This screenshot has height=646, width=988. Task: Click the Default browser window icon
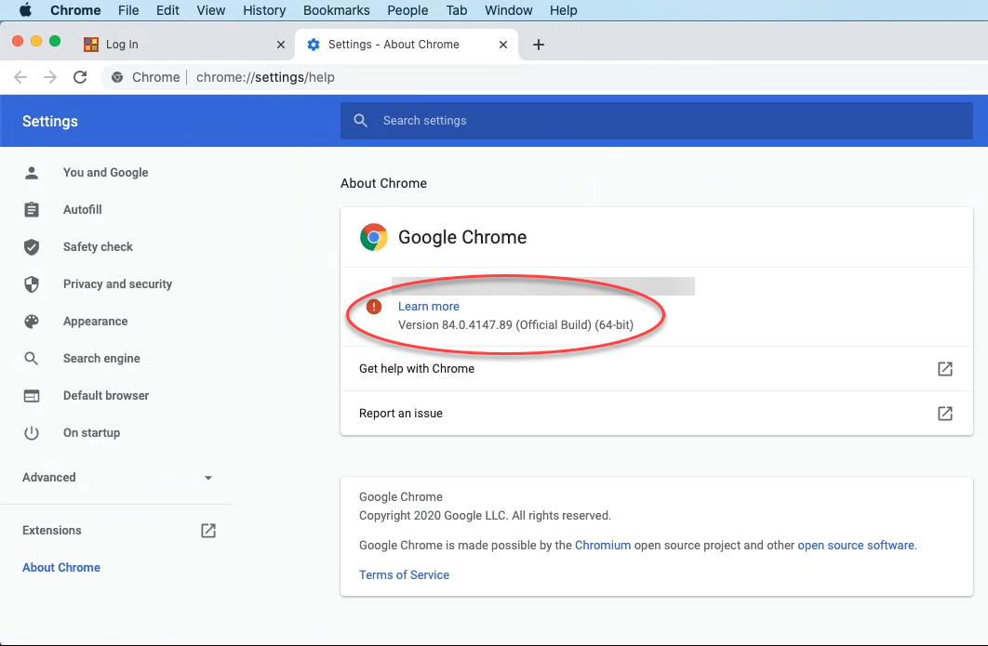[x=32, y=395]
